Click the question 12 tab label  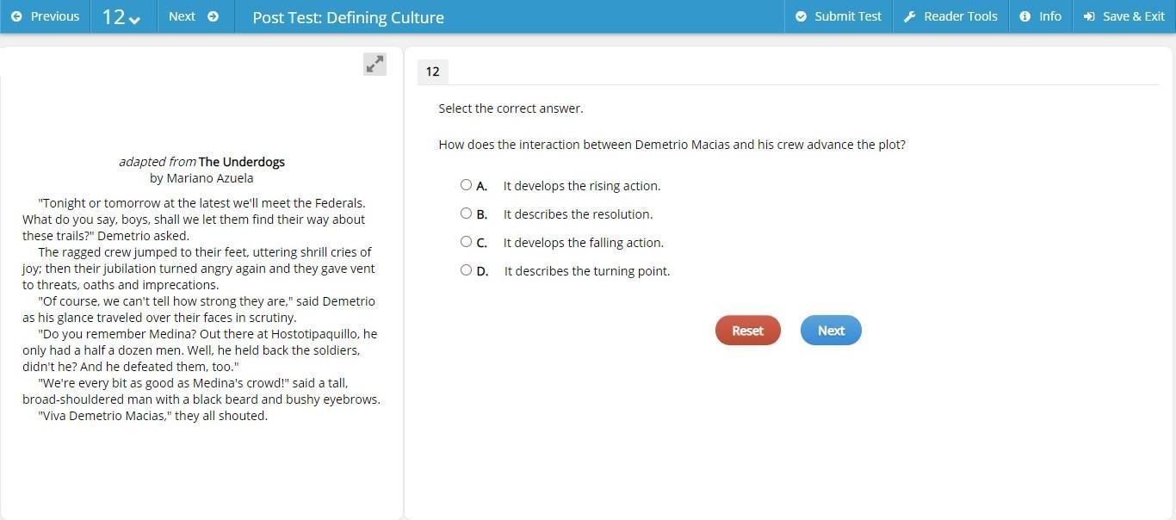point(432,71)
